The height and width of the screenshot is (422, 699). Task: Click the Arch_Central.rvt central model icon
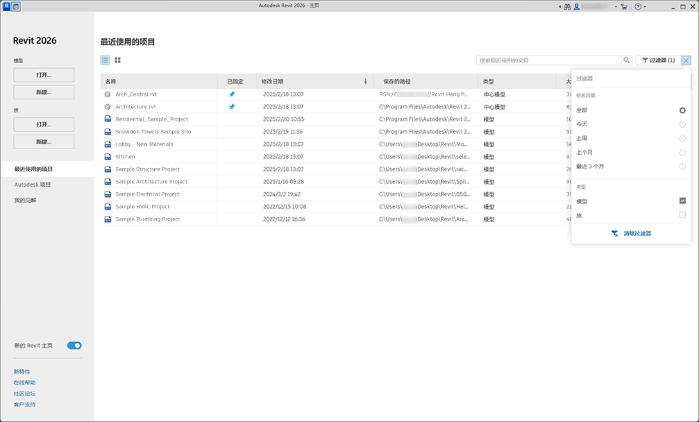108,94
